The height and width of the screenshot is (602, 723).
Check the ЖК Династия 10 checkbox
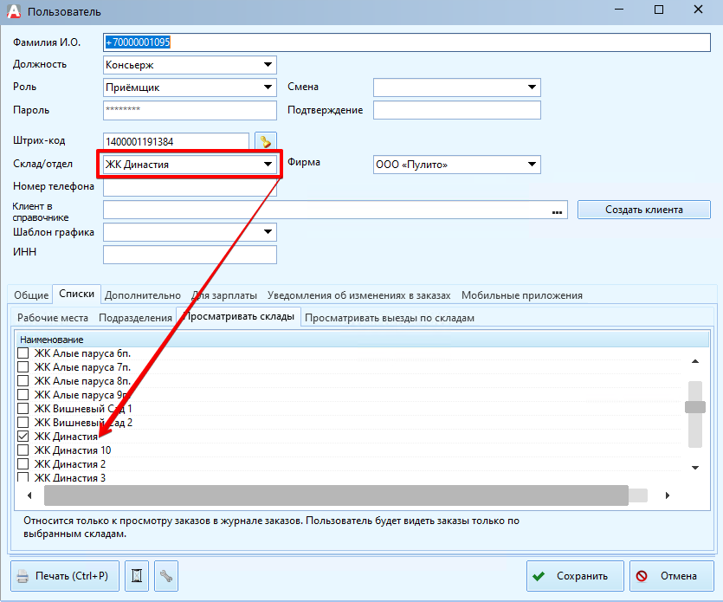click(x=23, y=450)
